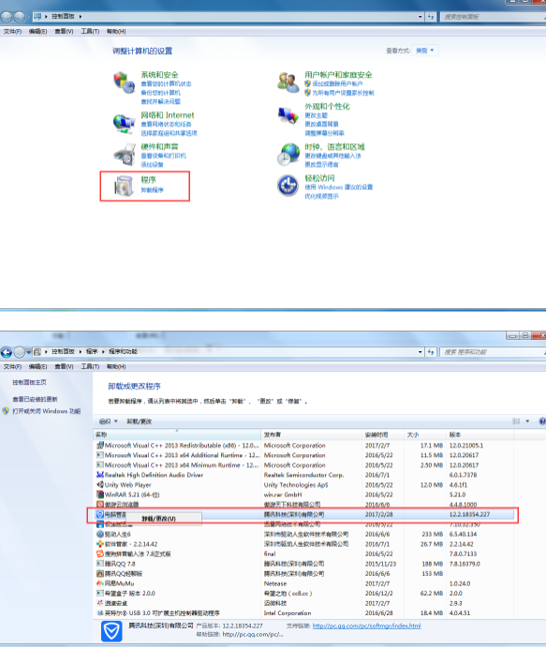This screenshot has height=648, width=546.
Task: Select 卸载/更改(U) in the context menu
Action: pyautogui.click(x=158, y=519)
